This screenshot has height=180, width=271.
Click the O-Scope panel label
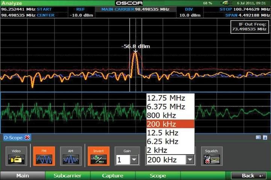13,138
